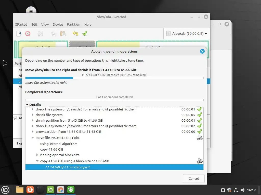Open the GParted menu

pyautogui.click(x=21, y=24)
